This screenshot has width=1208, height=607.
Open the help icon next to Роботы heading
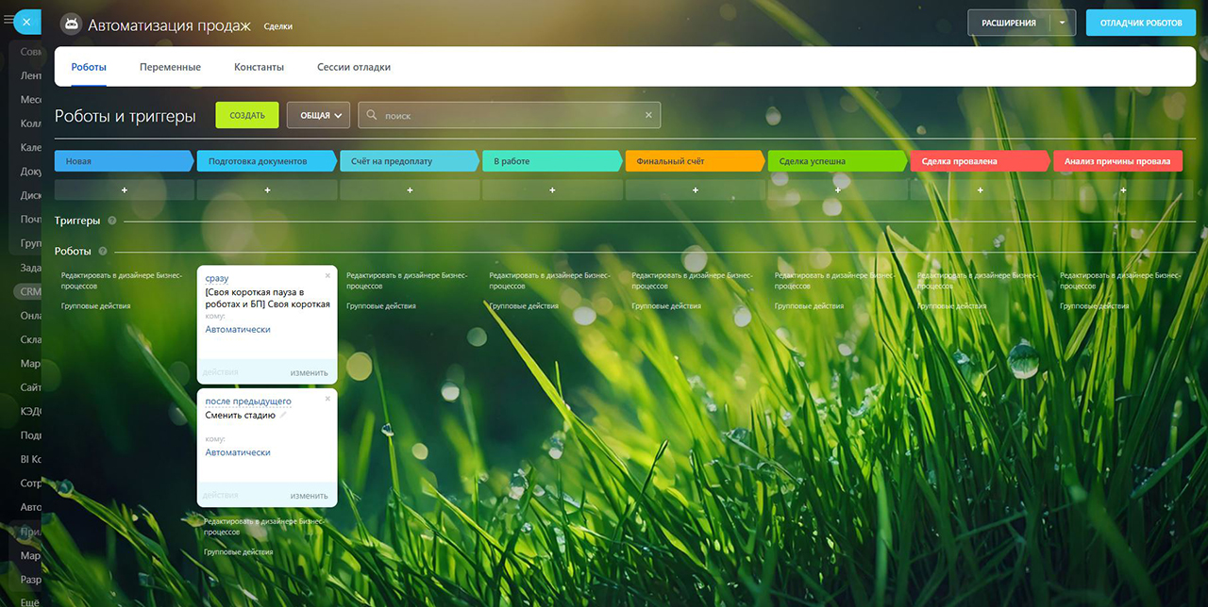pyautogui.click(x=103, y=252)
